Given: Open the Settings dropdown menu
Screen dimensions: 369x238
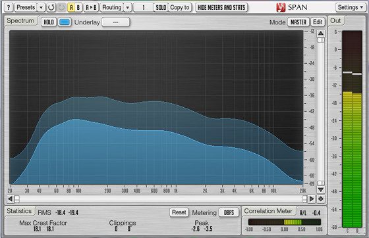Looking at the screenshot, I should 350,7.
